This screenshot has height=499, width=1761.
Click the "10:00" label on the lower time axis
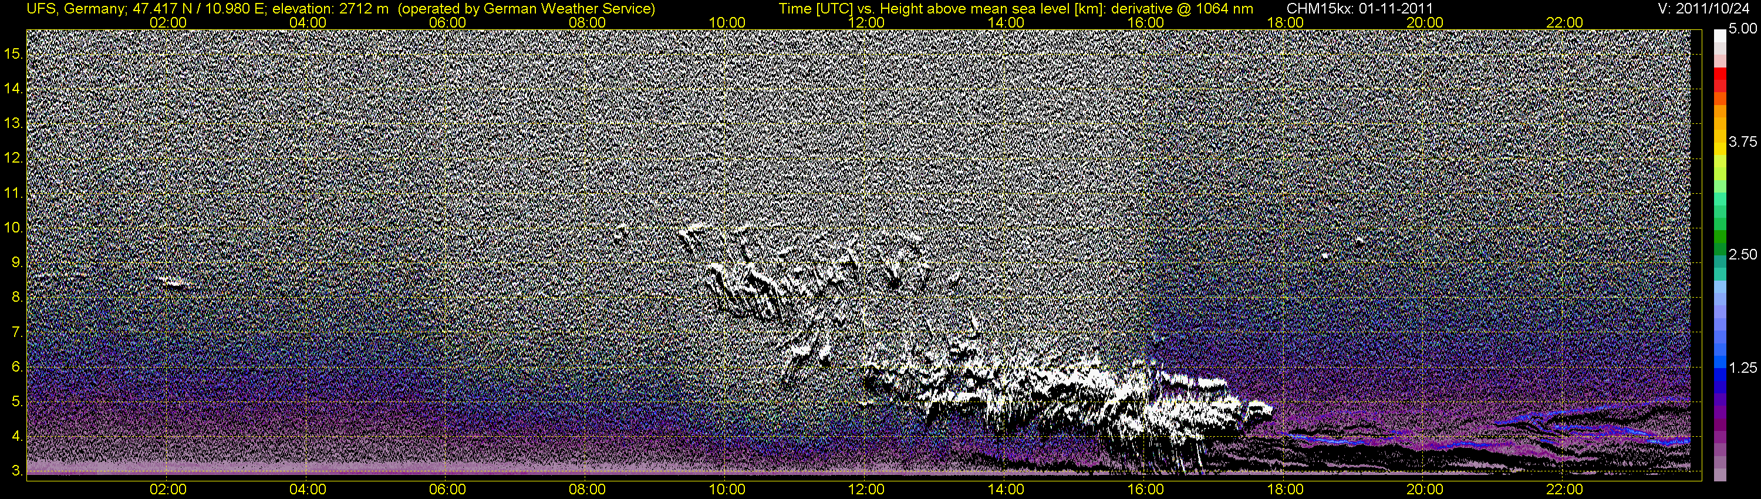tap(727, 490)
